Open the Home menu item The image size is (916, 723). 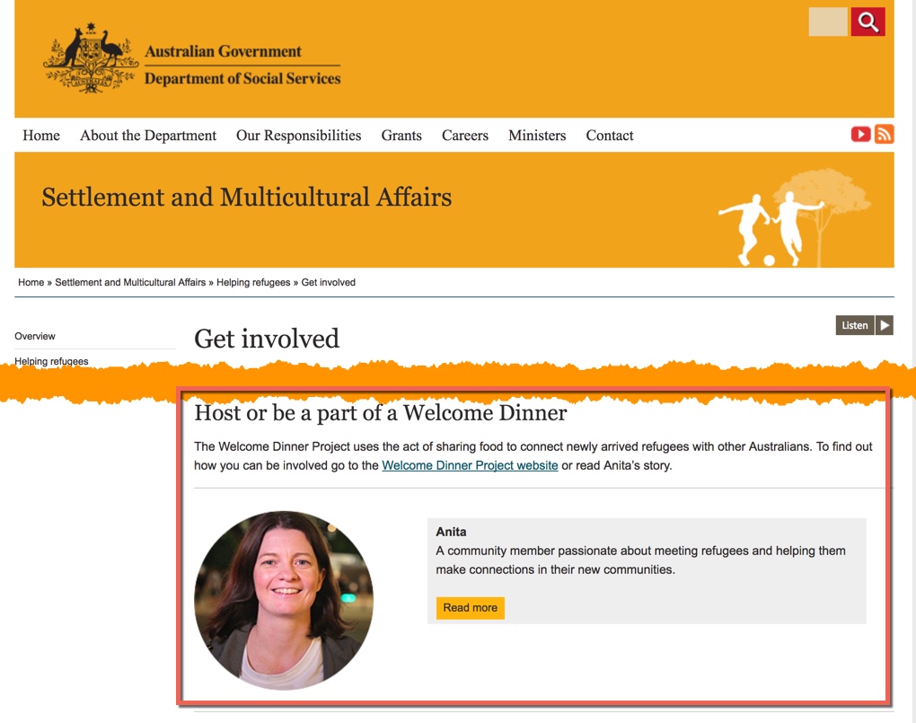click(x=41, y=136)
